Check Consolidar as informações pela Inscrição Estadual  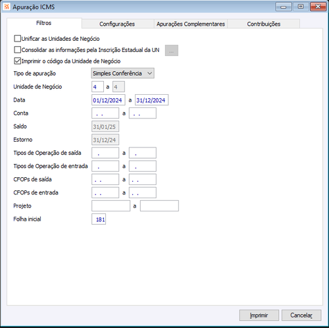[17, 50]
